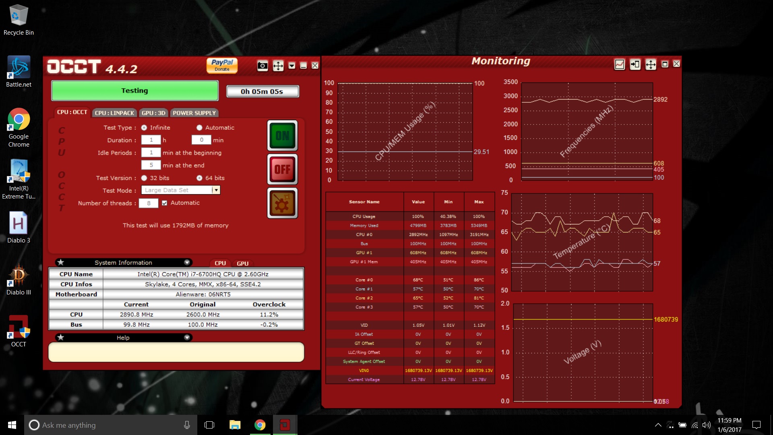Open the Windows Start menu
The width and height of the screenshot is (773, 435).
(12, 425)
